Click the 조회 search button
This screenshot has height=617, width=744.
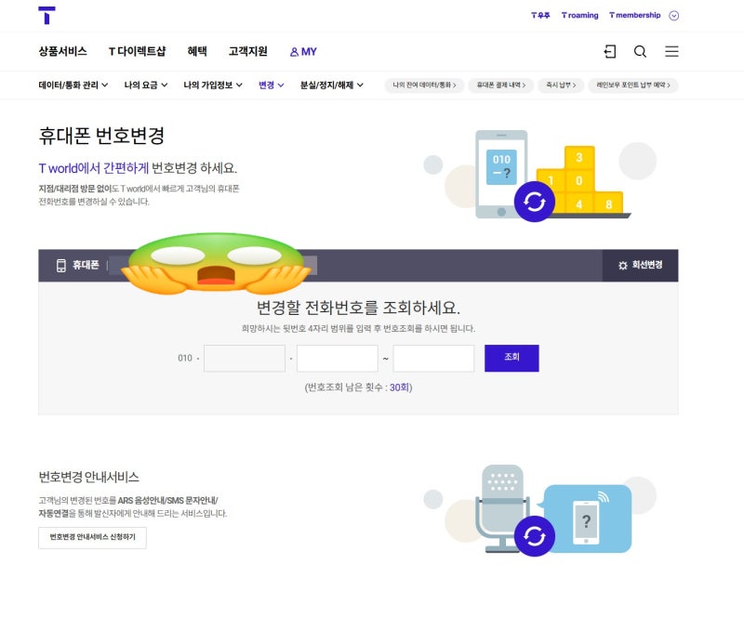tap(511, 358)
